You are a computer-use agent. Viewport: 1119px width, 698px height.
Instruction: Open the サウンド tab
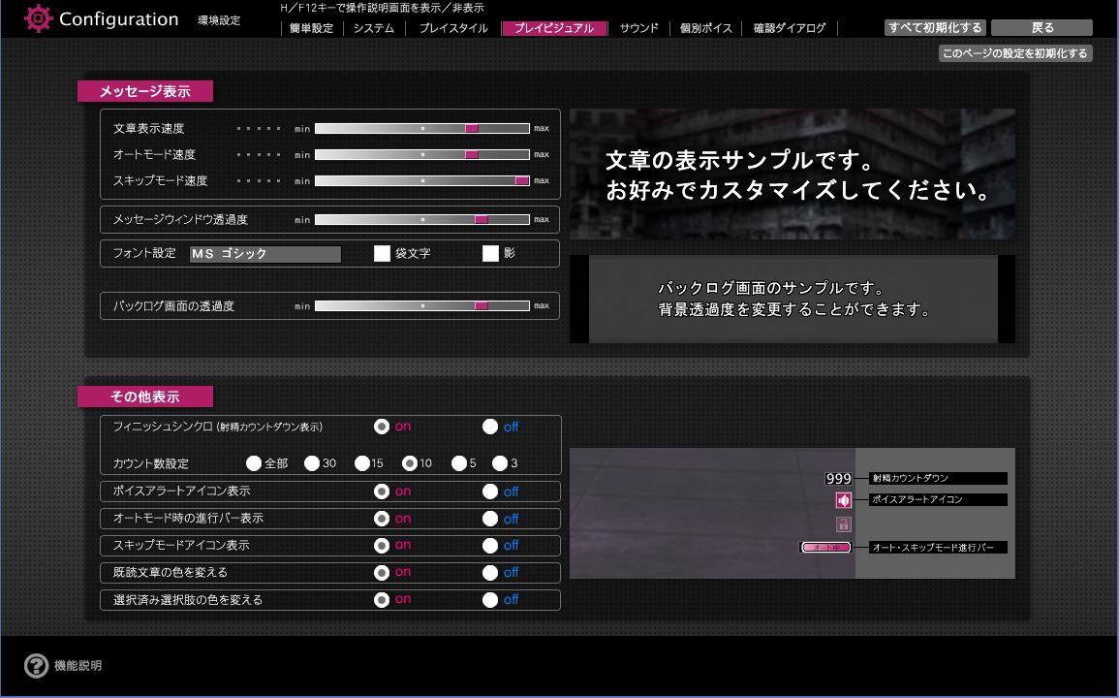[x=638, y=28]
